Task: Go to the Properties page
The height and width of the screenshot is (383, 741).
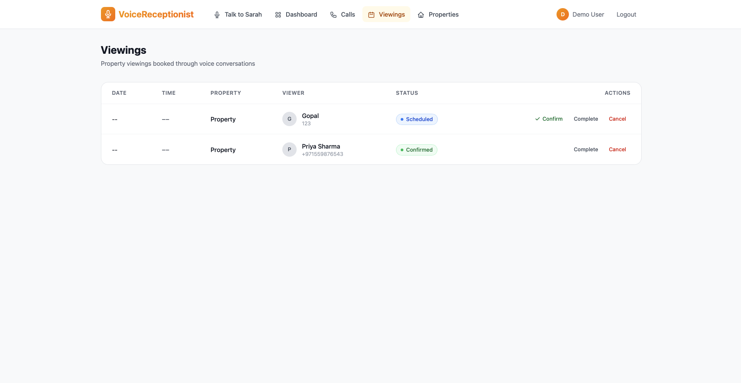Action: coord(443,15)
